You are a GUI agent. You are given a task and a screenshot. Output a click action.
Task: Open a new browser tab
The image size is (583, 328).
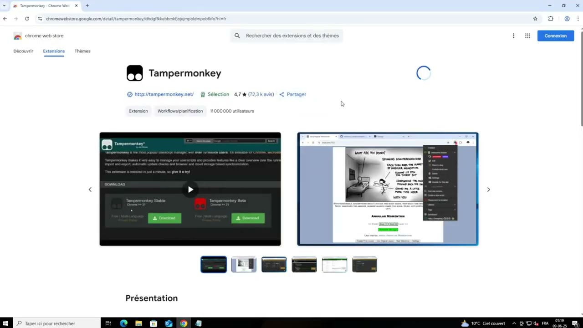(x=87, y=5)
